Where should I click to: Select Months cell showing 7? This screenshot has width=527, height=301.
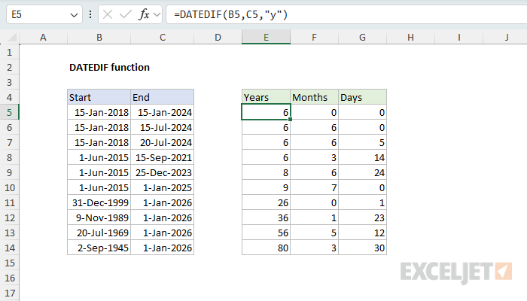pos(314,188)
